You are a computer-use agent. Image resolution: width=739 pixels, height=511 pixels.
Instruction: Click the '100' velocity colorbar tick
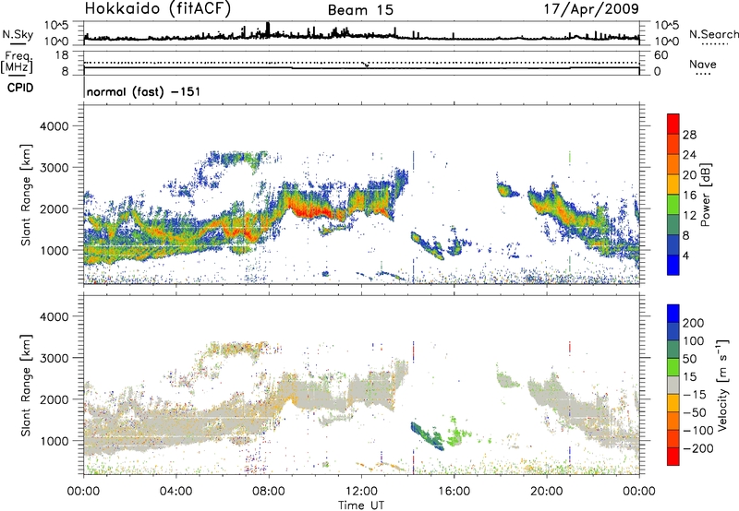694,341
